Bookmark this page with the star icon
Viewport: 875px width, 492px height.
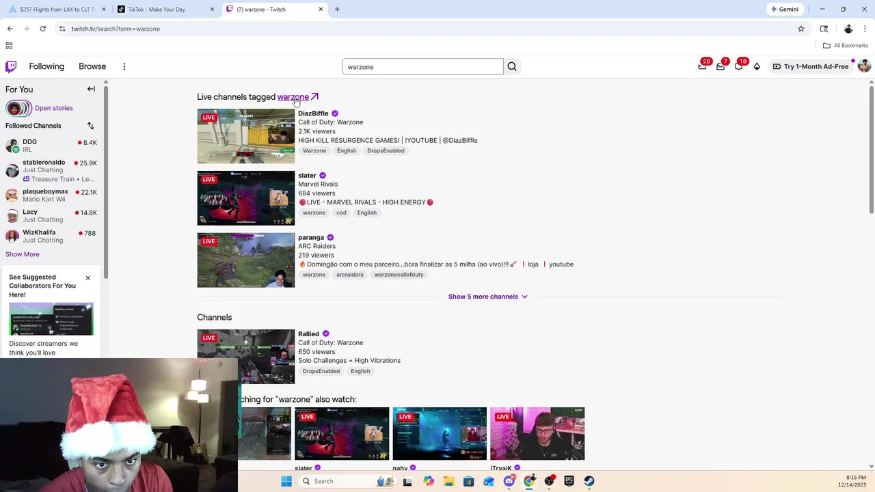point(801,29)
